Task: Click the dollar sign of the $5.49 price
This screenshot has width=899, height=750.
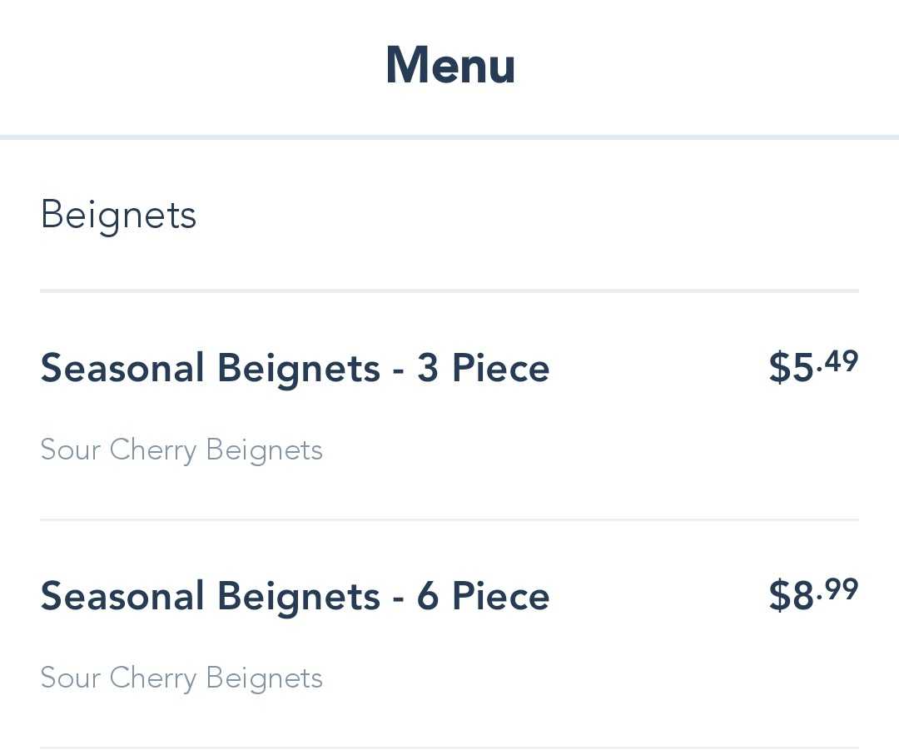Action: point(780,369)
